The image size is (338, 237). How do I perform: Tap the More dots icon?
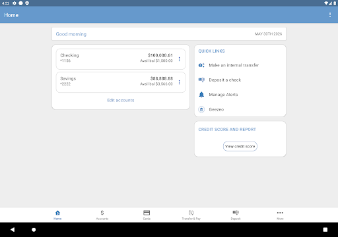[280, 213]
